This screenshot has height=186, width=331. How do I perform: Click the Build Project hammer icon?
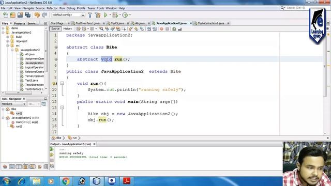point(90,15)
